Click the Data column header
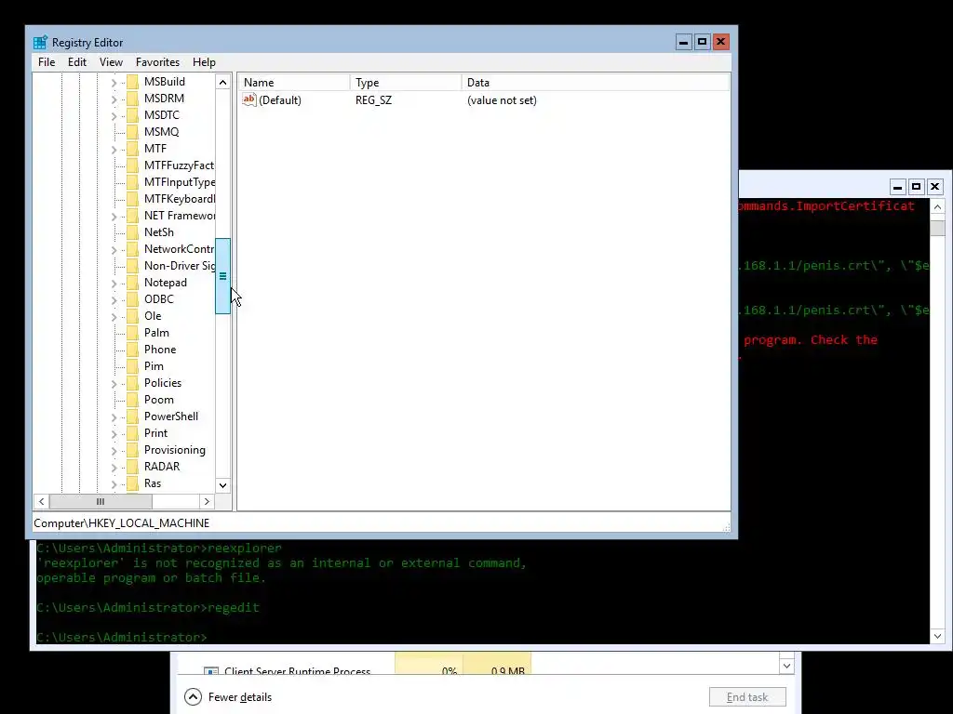 pos(596,83)
